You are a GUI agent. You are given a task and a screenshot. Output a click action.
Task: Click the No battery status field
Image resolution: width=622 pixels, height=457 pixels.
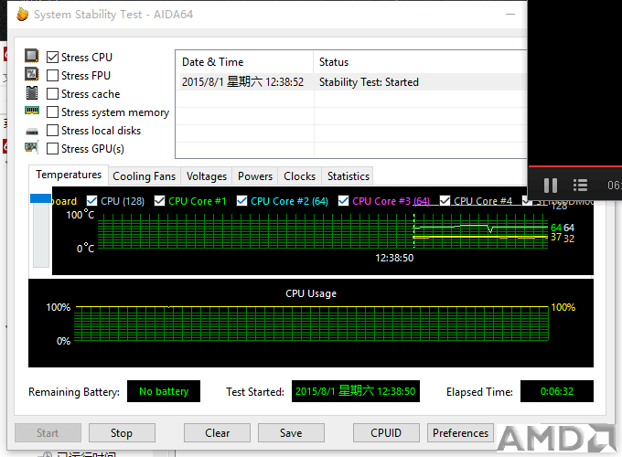(x=164, y=391)
